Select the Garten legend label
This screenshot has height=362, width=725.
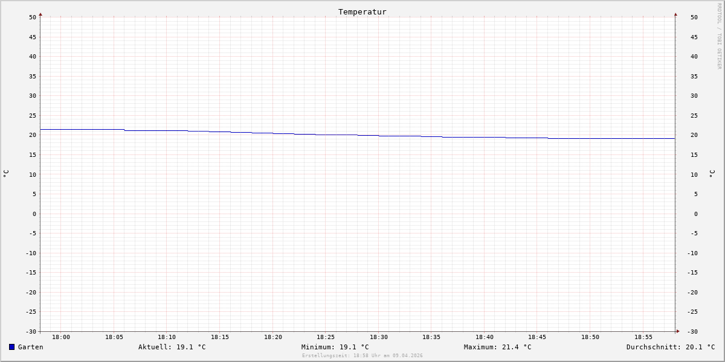31,347
